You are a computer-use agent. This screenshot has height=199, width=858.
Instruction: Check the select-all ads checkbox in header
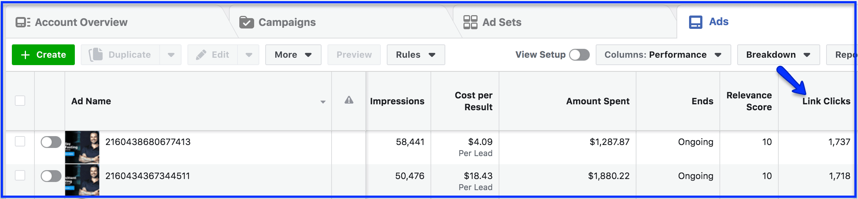20,101
